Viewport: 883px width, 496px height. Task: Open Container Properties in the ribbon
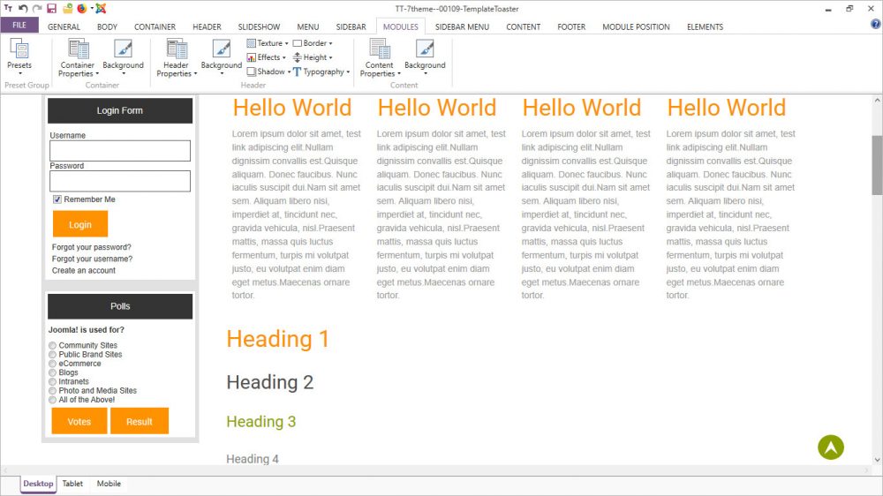78,58
